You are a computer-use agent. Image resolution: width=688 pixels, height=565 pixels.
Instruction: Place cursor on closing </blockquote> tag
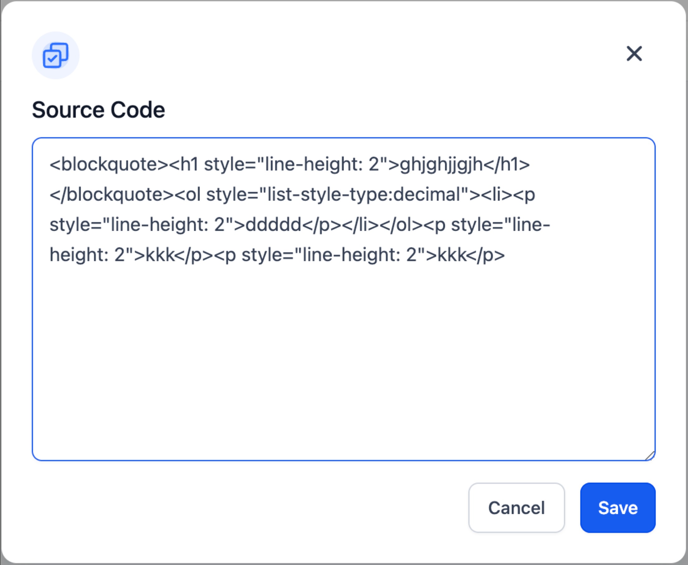112,195
